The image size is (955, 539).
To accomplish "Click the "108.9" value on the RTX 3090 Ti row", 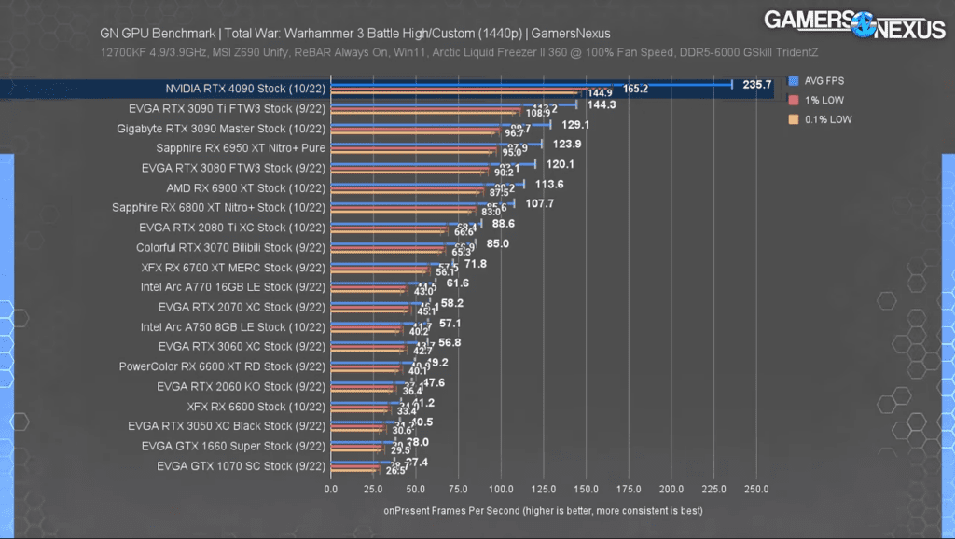I will pyautogui.click(x=538, y=113).
